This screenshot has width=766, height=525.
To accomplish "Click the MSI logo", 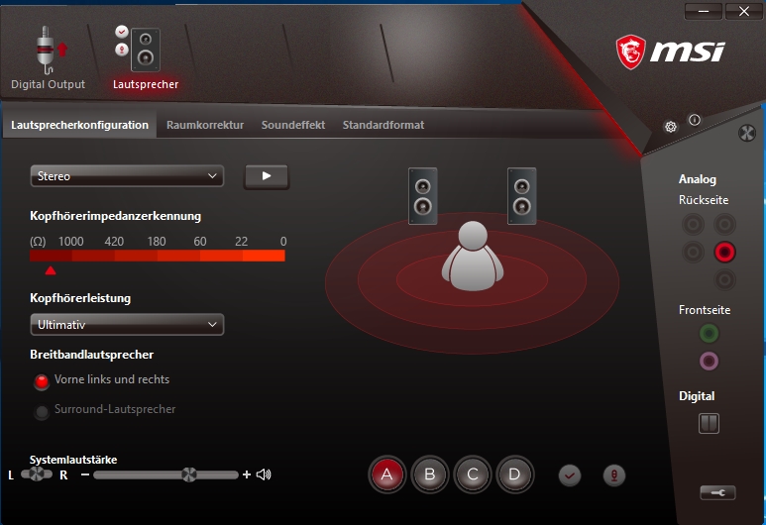I will click(671, 52).
